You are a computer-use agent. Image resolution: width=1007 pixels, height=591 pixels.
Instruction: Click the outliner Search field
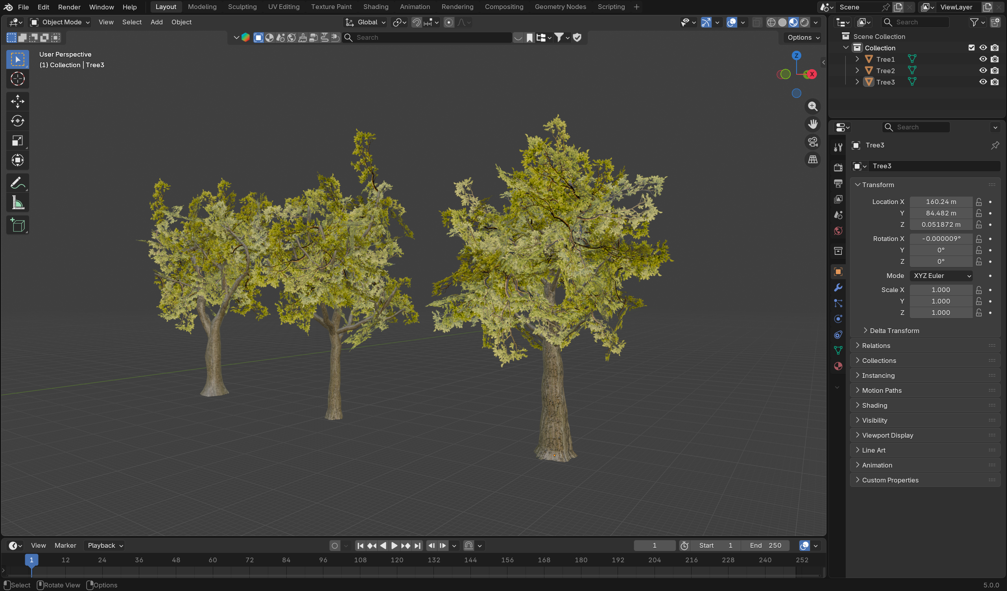916,22
